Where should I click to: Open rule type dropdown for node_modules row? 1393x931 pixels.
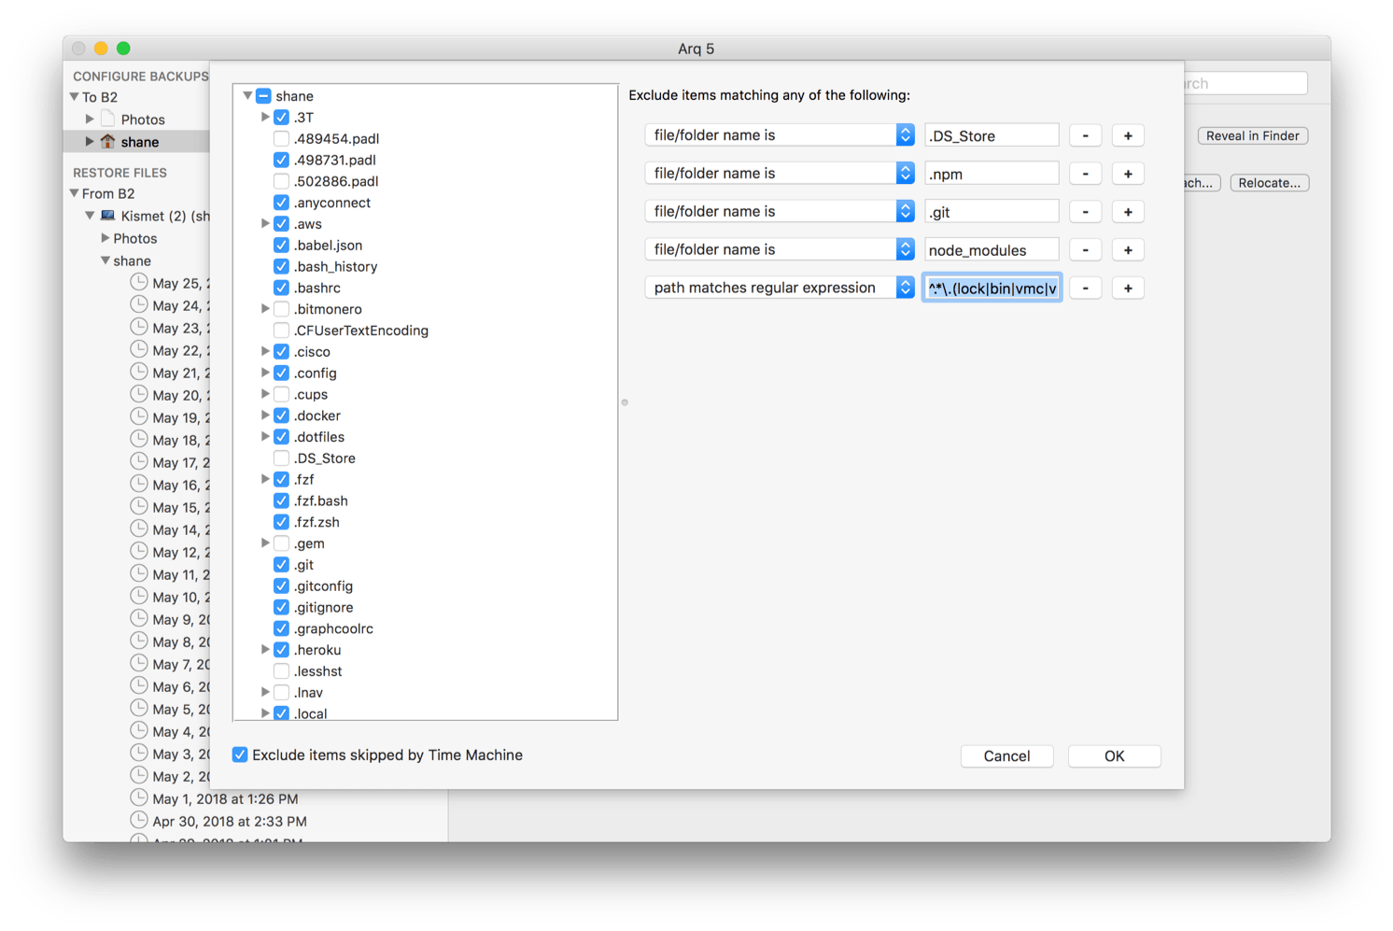pyautogui.click(x=780, y=249)
